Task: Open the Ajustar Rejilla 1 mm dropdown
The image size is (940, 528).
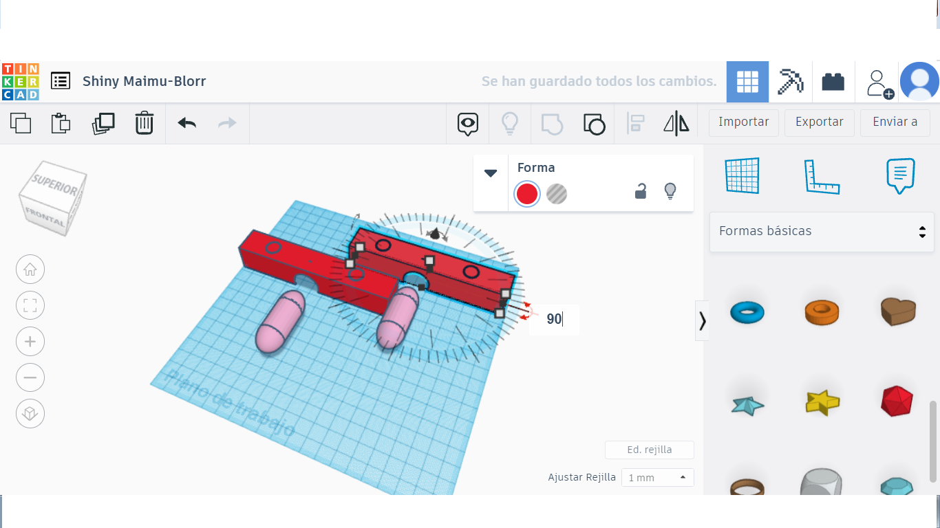Action: (657, 477)
